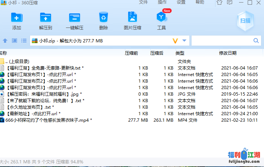Switch to detailed list view mode
The image size is (264, 167).
[x=24, y=41]
